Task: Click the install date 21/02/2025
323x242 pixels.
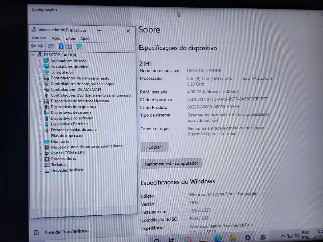Action: (x=200, y=210)
